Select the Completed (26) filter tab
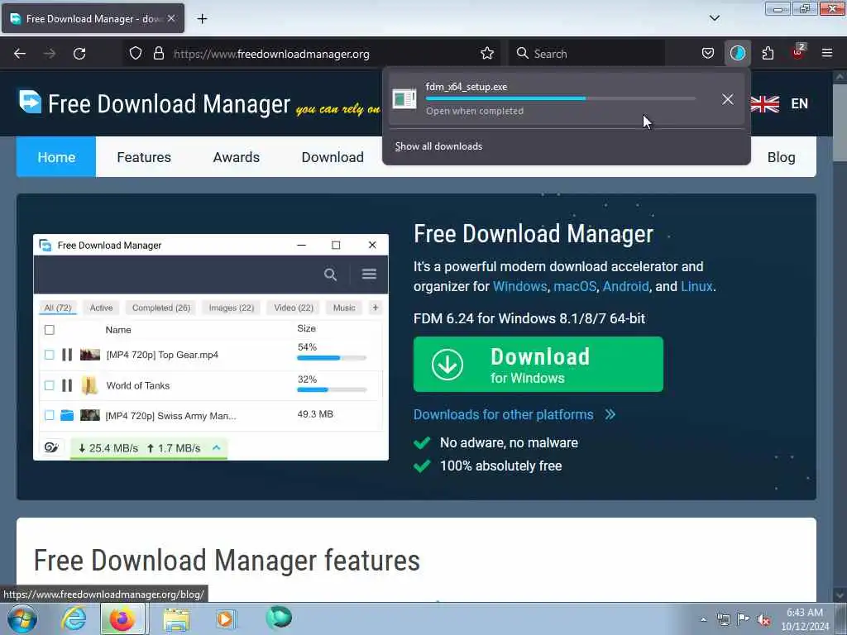The height and width of the screenshot is (635, 847). tap(161, 308)
